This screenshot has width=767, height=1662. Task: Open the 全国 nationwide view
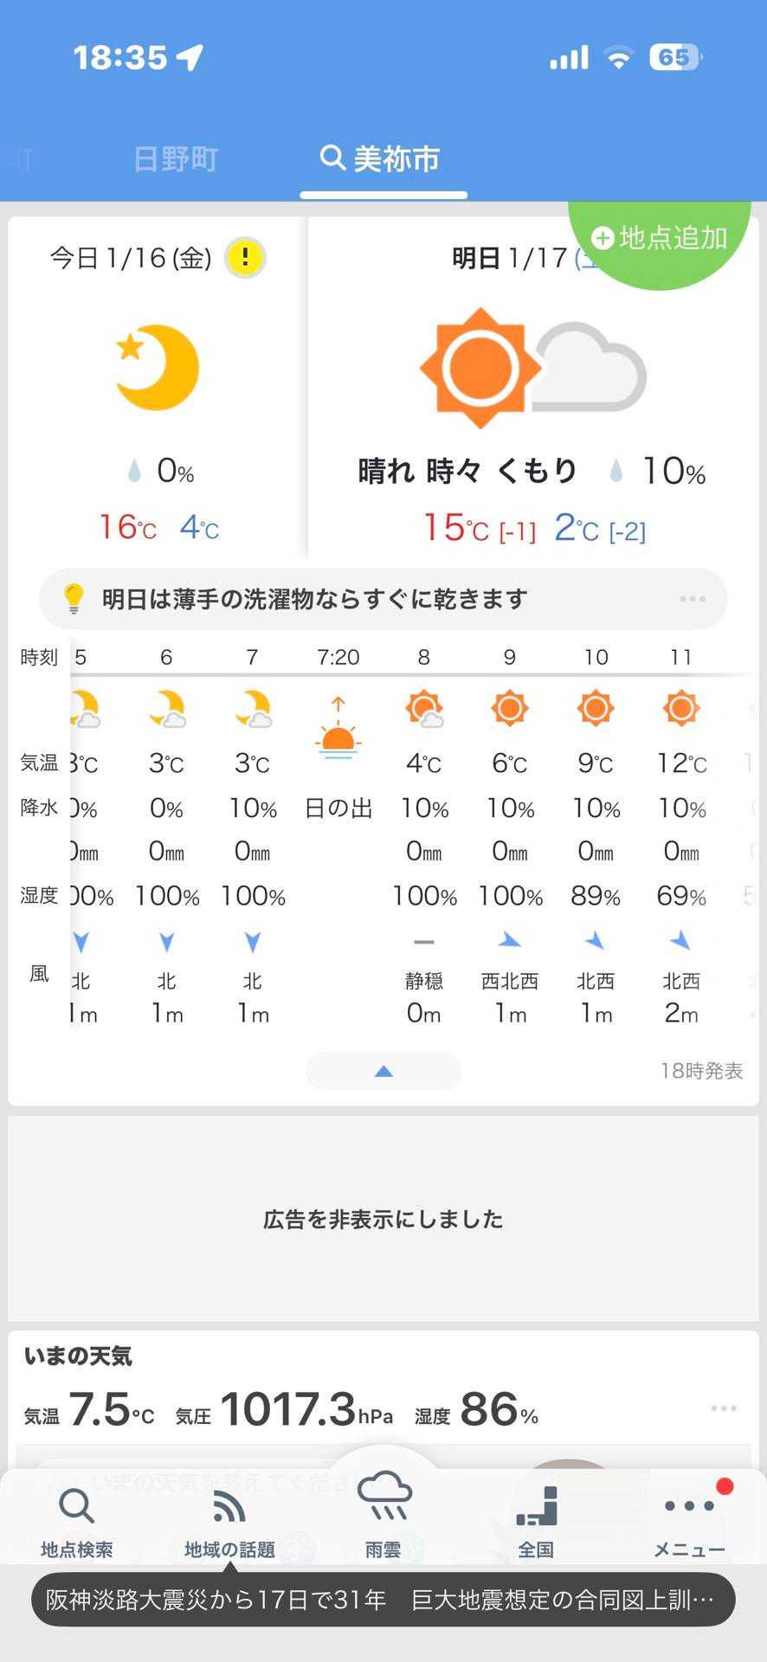tap(536, 1523)
